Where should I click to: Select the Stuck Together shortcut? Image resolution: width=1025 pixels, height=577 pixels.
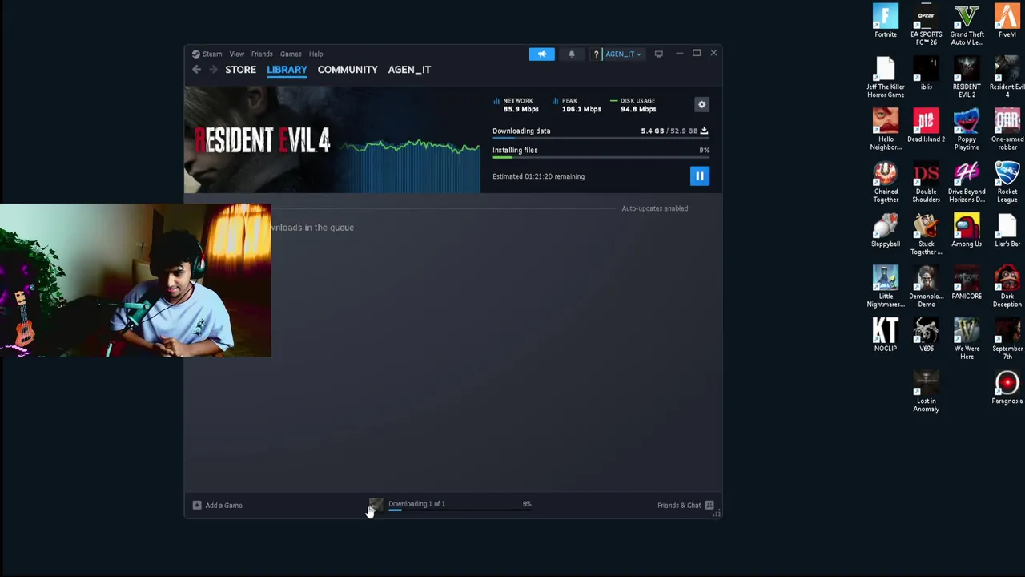[x=927, y=234]
